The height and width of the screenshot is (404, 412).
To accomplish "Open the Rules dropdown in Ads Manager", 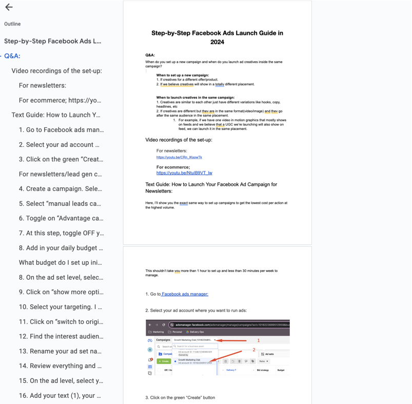I will click(263, 360).
